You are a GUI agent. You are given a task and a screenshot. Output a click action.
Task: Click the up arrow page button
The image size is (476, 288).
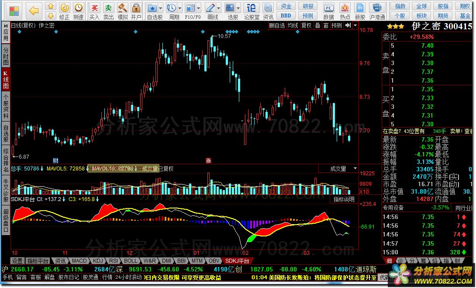click(51, 6)
